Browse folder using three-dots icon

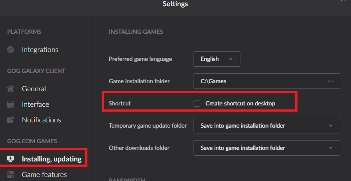pos(330,81)
